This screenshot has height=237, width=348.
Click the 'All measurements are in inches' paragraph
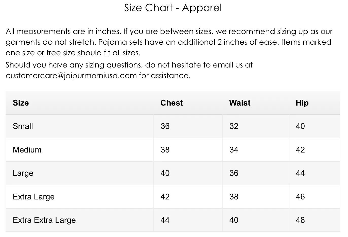pyautogui.click(x=169, y=42)
